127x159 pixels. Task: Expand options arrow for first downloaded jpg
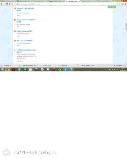coord(19,66)
